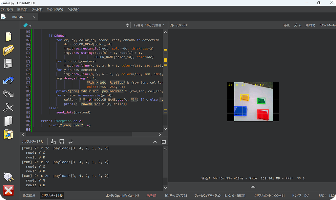Click the Redo arrow icon
The height and width of the screenshot is (200, 336).
(x=8, y=94)
